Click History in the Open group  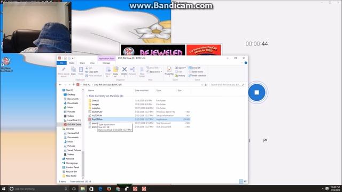coord(180,76)
